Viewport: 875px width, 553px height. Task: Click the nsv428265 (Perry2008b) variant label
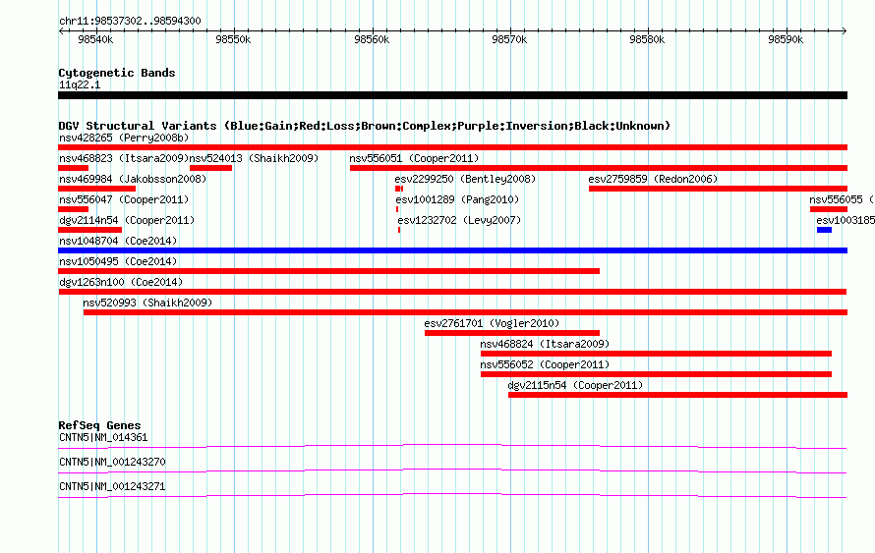click(124, 138)
